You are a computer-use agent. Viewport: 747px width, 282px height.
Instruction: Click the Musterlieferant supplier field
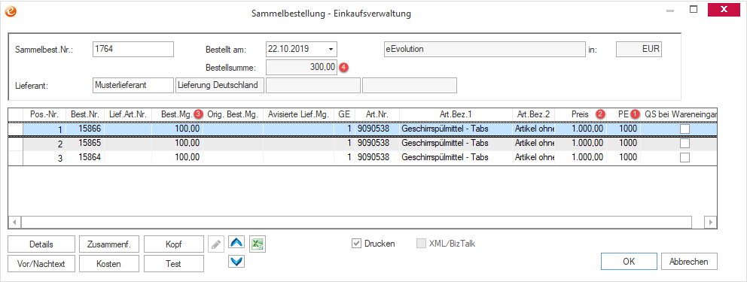[133, 86]
